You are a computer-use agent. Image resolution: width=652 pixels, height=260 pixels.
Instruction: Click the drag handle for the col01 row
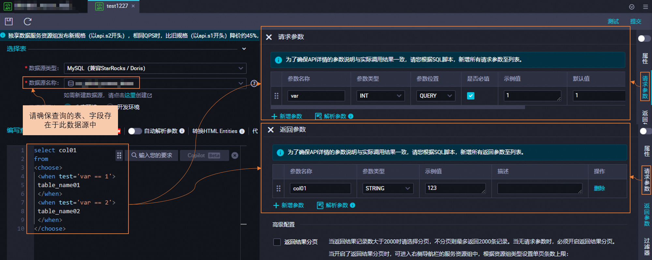tap(278, 188)
